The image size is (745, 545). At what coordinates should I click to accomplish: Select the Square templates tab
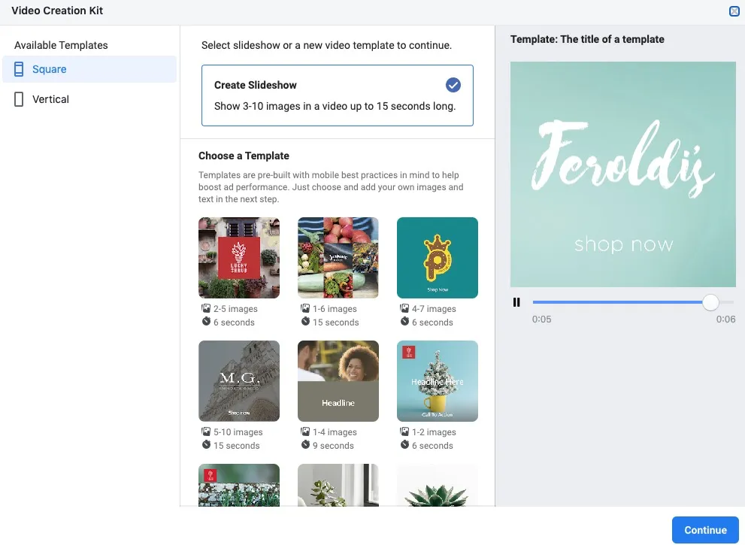tap(89, 69)
